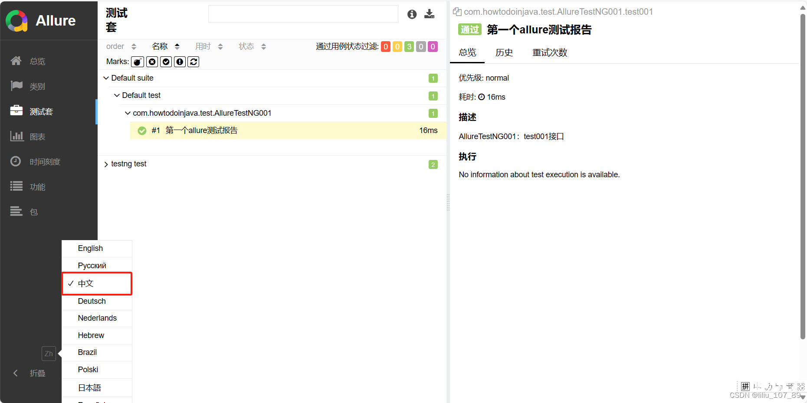The image size is (807, 403).
Task: Expand the testng test suite
Action: tap(106, 164)
